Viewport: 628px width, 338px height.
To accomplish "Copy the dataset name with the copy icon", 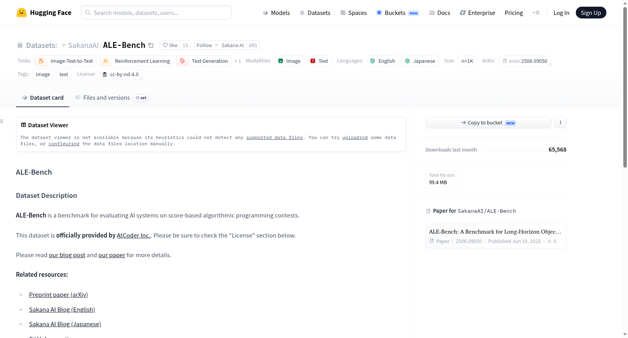I will 151,45.
